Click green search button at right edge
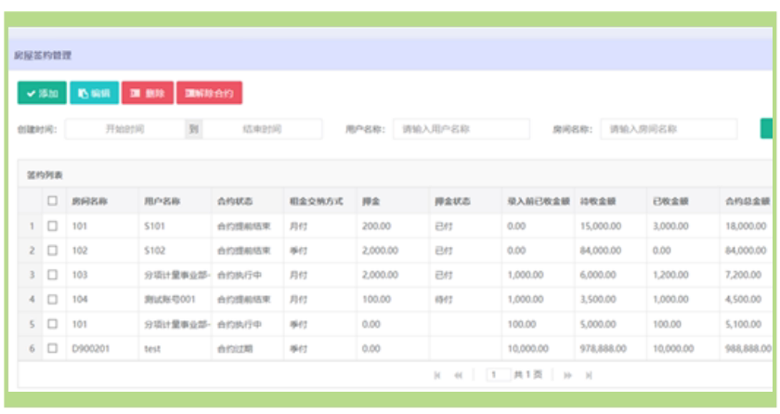Screen dimensions: 780x414 pos(766,129)
